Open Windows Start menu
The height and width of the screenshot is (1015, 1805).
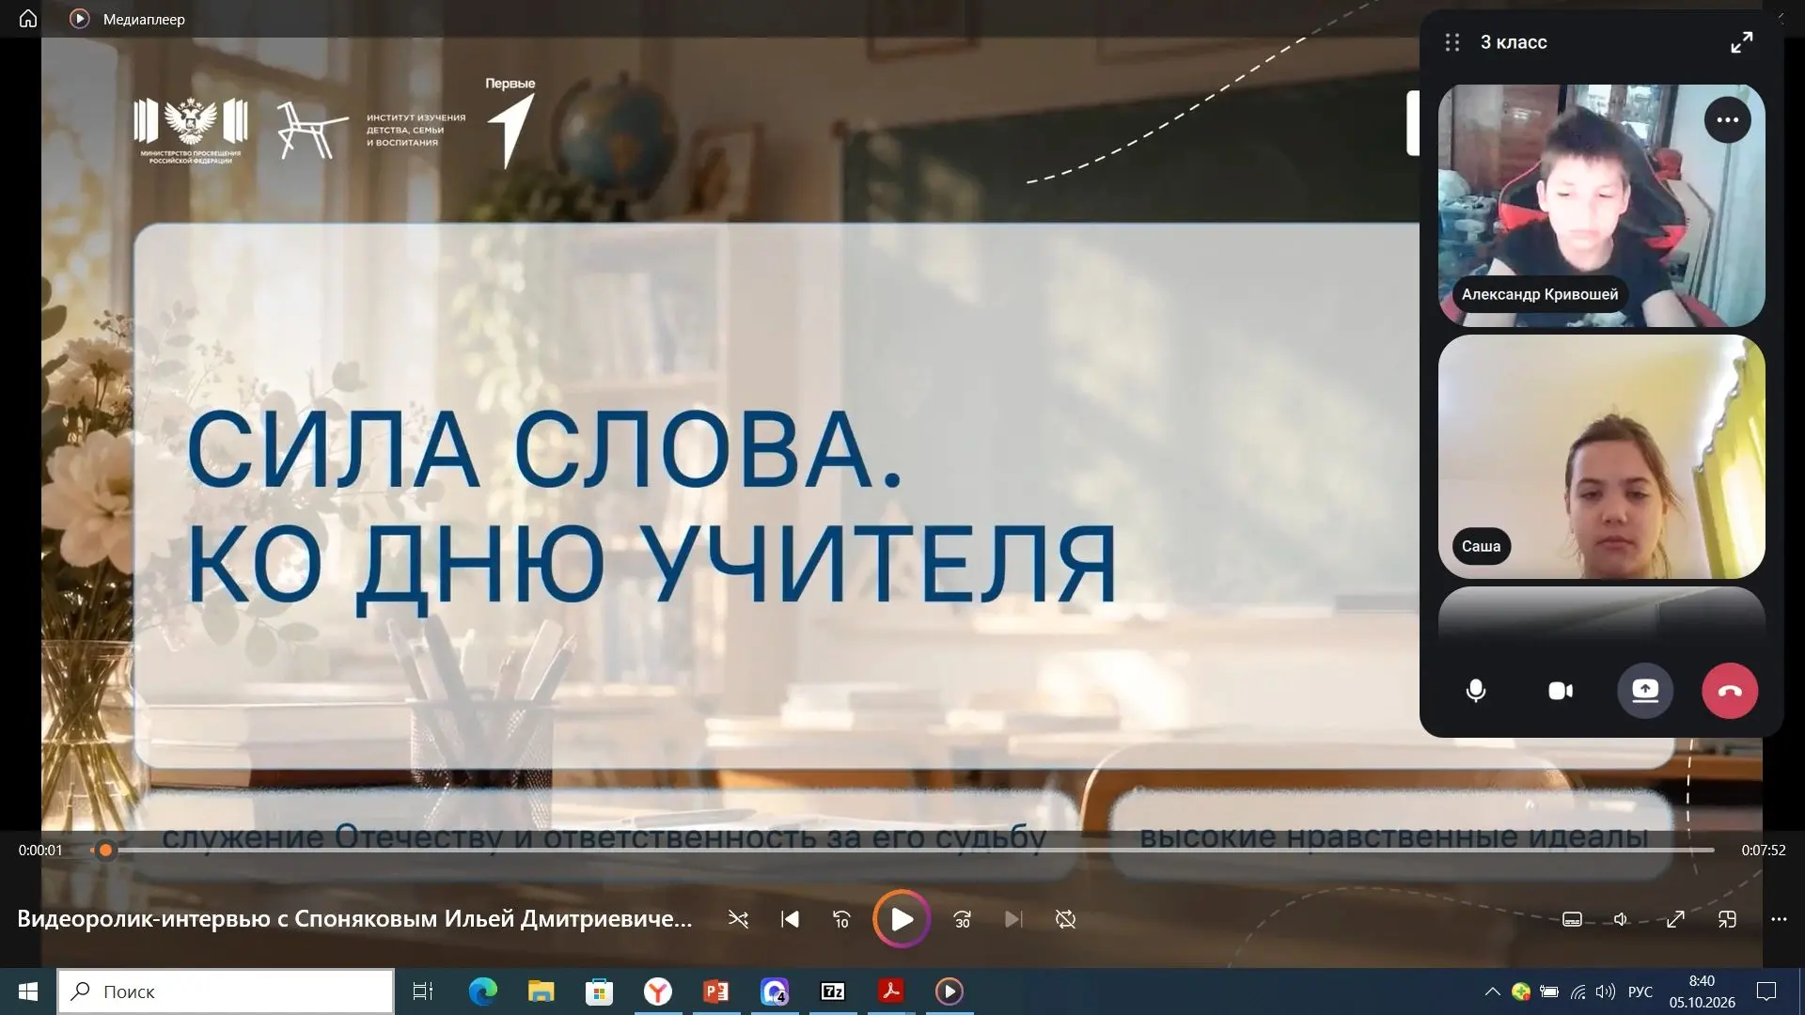(x=28, y=992)
